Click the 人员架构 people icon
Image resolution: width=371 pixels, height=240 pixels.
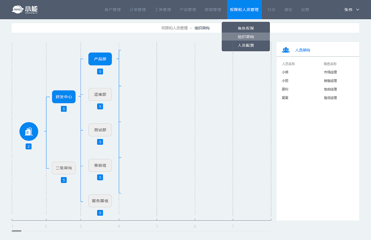(x=286, y=50)
